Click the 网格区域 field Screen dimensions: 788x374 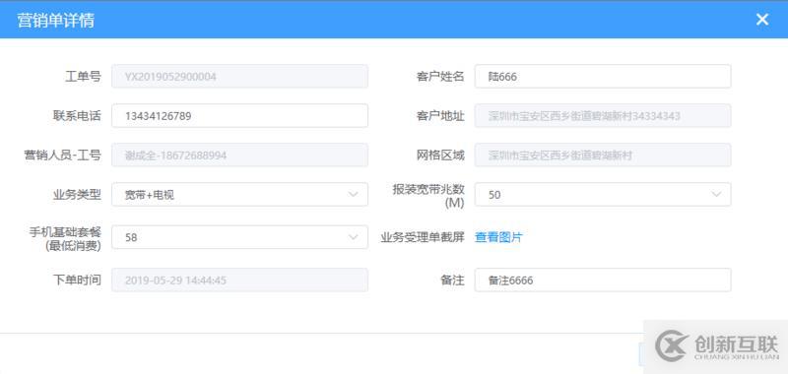603,156
